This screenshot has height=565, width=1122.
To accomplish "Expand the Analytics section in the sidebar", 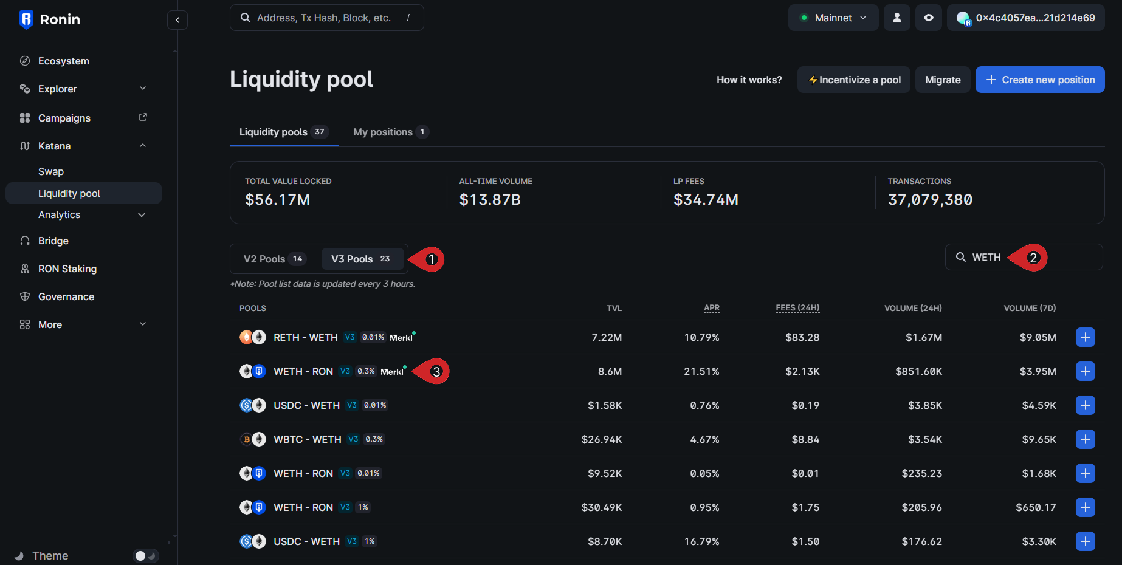I will 59,214.
